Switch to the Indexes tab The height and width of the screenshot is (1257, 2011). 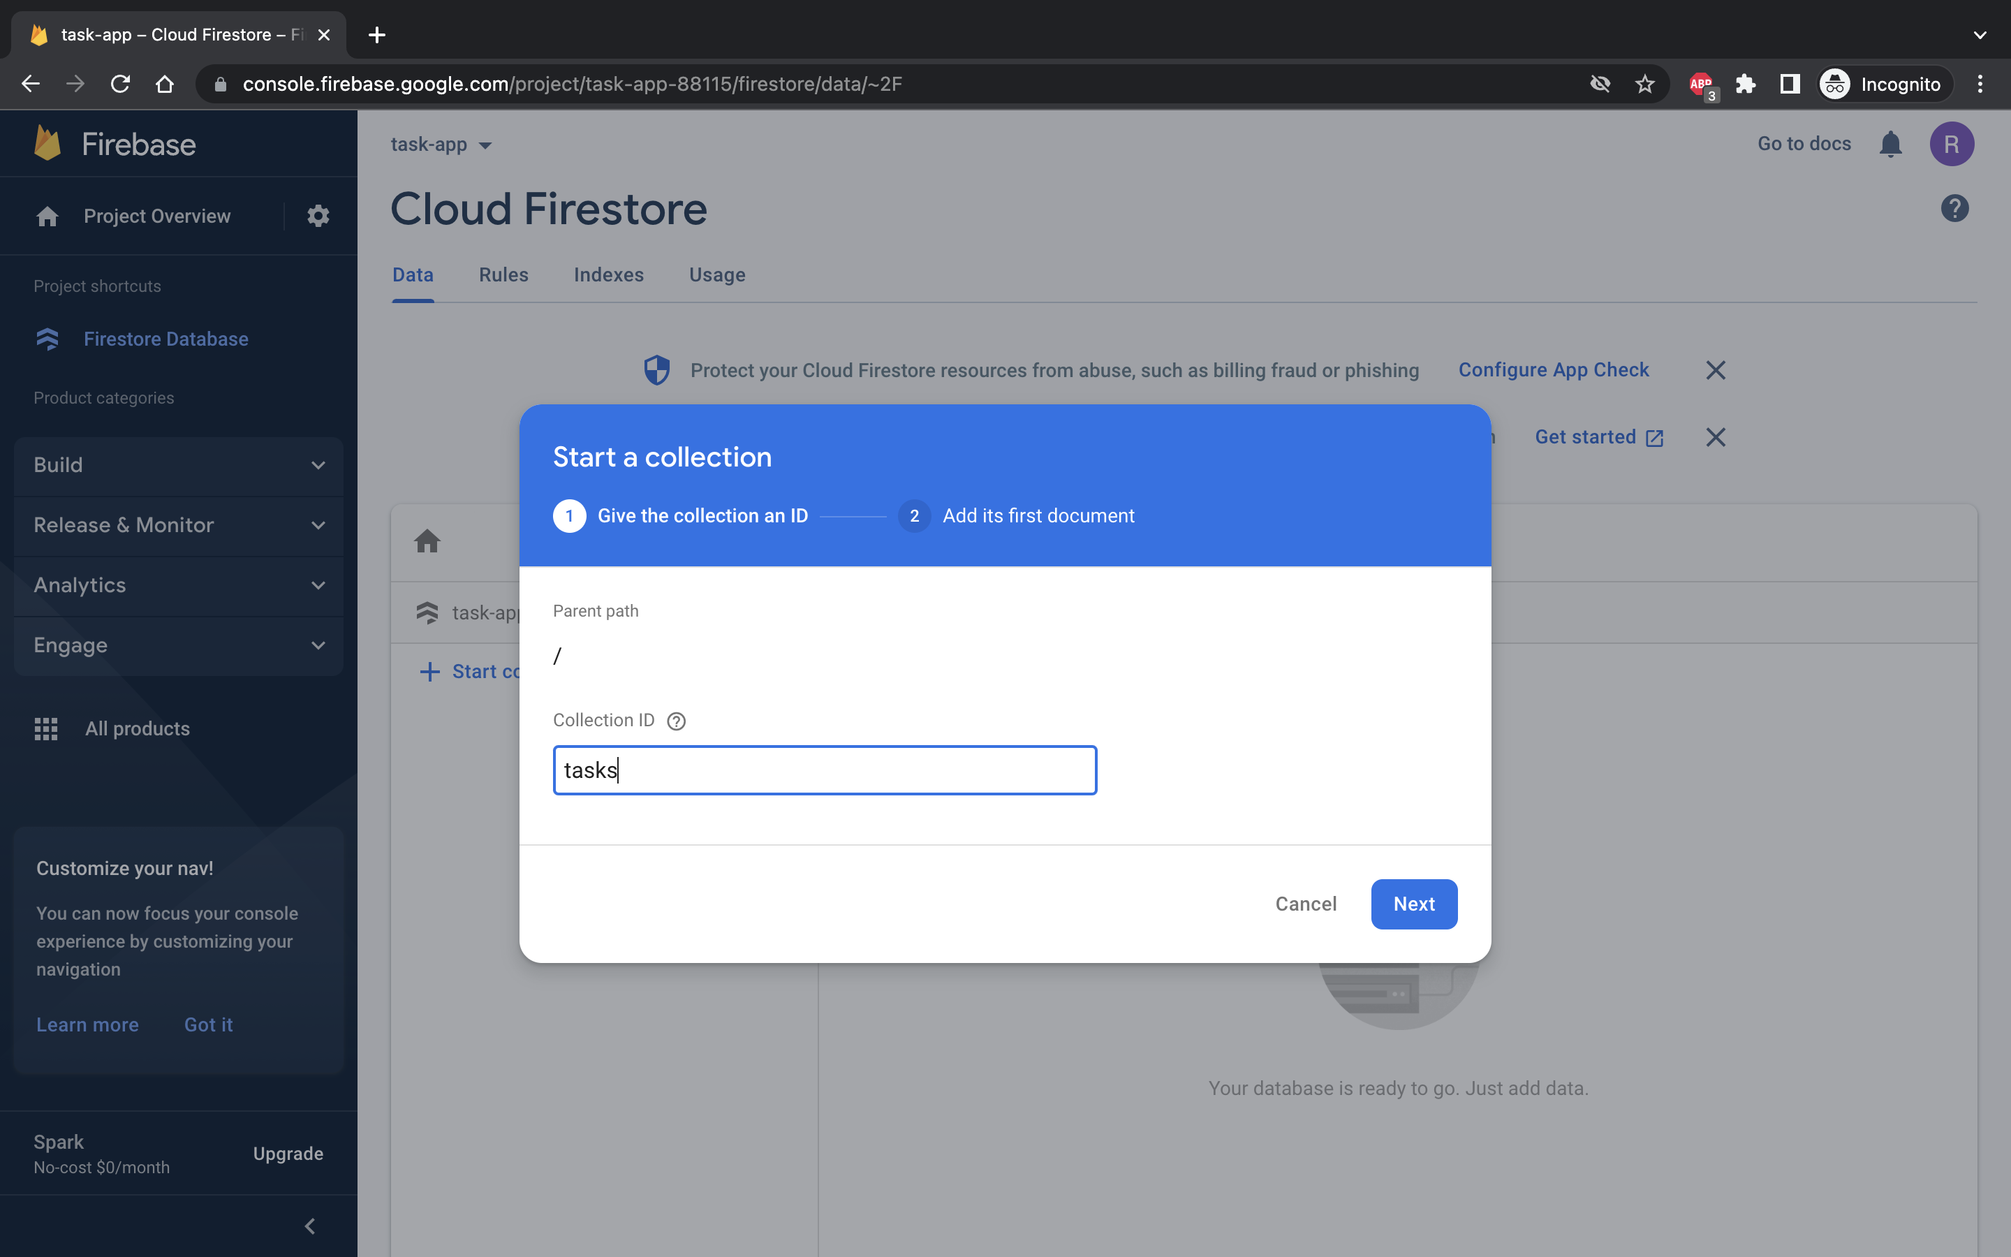click(608, 275)
